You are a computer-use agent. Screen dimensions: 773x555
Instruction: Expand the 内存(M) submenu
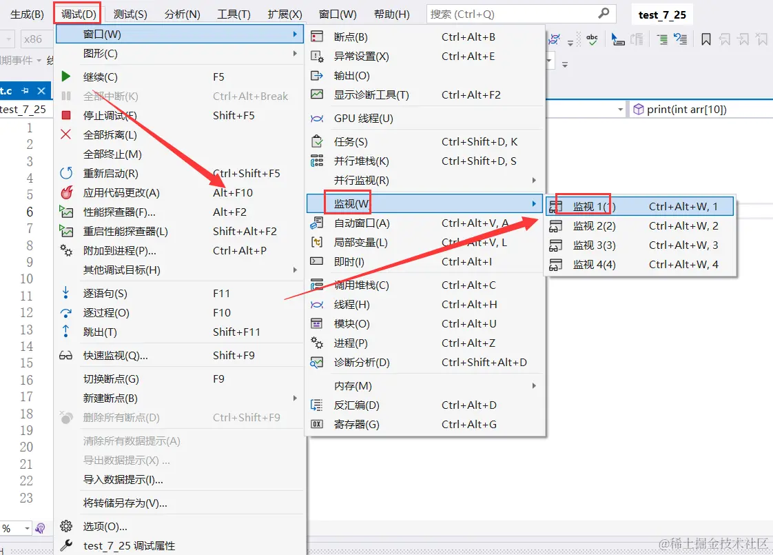(x=424, y=386)
